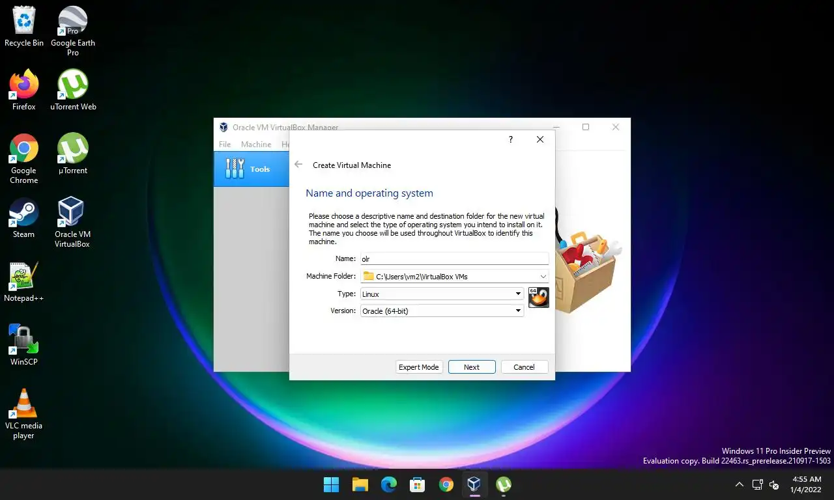Open uTorrent Web desktop shortcut

(73, 90)
